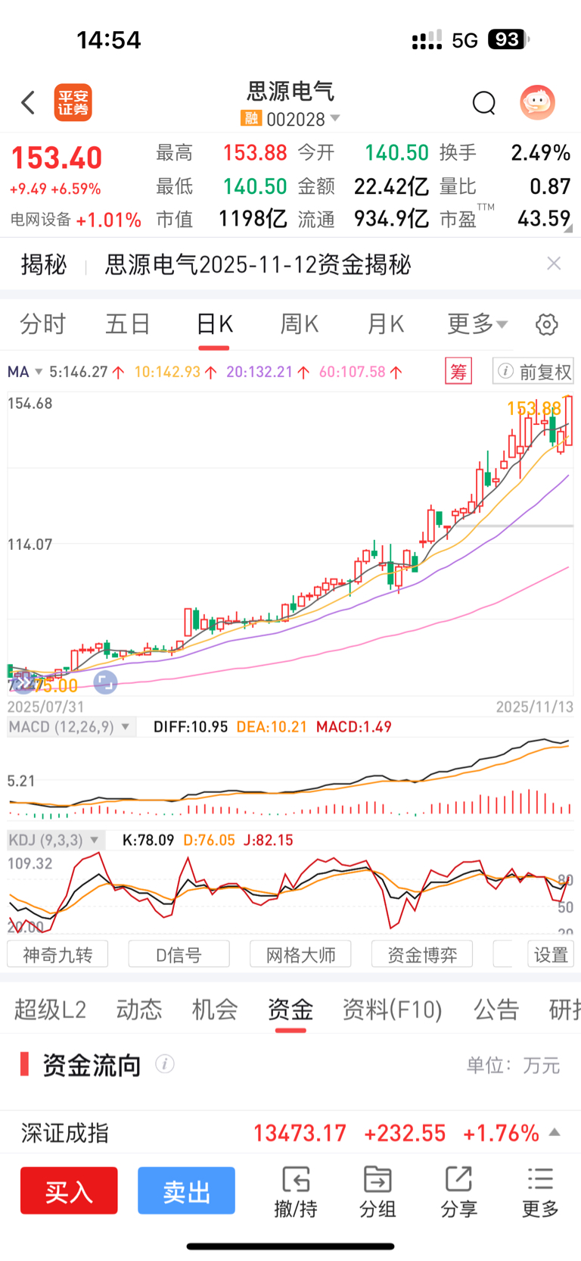Open 思源电气2025-11-12资金揭秘 link
The height and width of the screenshot is (1261, 581).
[x=257, y=264]
